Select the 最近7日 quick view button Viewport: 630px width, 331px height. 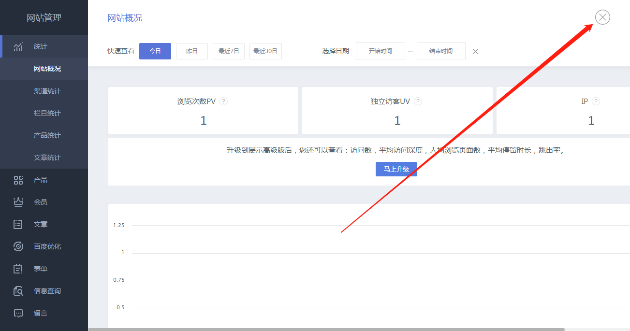[229, 51]
